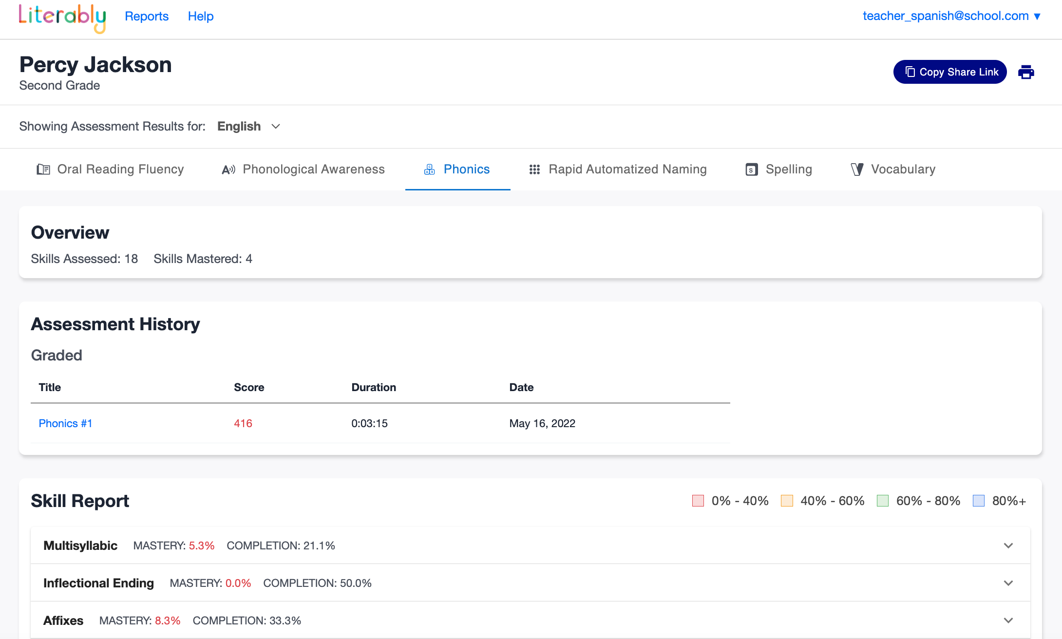Open the teacher_spanish@school.com account dropdown
The height and width of the screenshot is (639, 1062).
click(x=951, y=16)
